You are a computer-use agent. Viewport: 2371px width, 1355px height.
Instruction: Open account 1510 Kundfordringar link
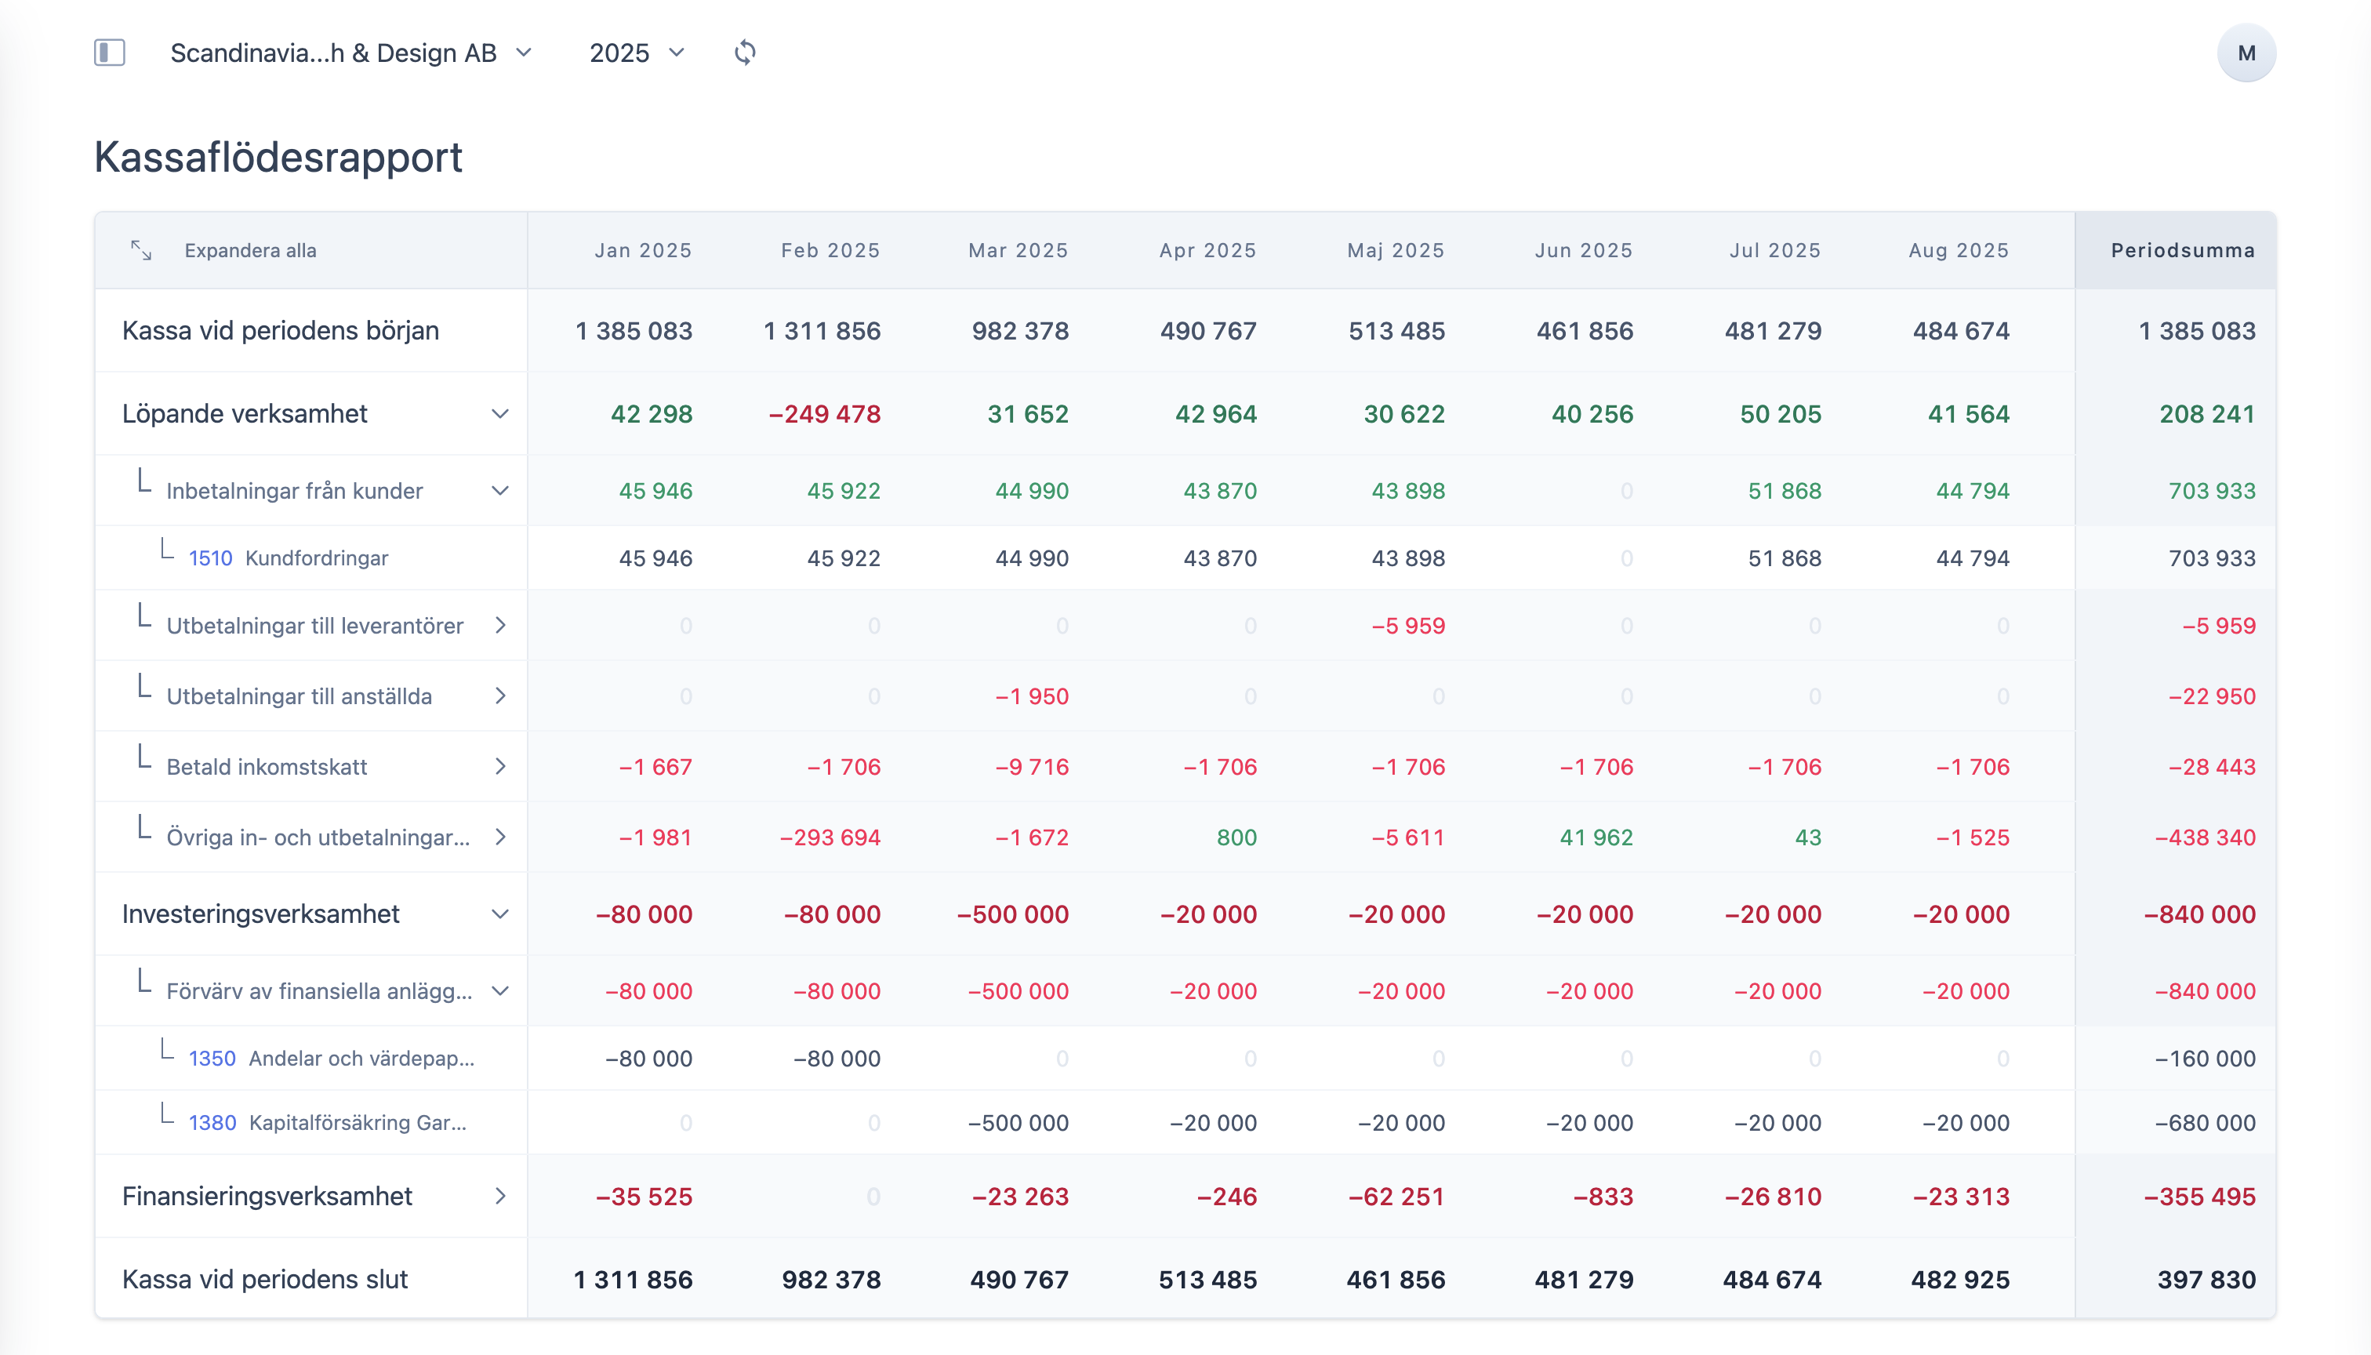coord(210,558)
